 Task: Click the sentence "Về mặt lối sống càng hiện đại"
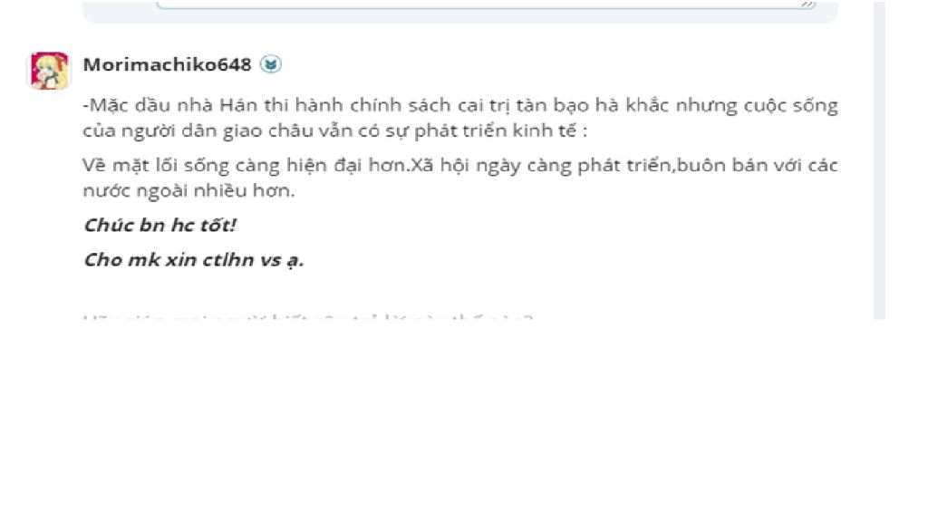coord(246,165)
